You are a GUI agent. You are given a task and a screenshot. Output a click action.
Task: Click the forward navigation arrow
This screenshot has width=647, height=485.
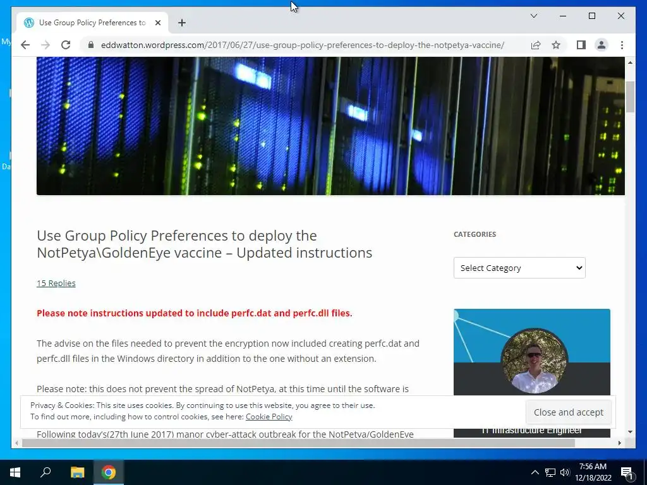coord(45,45)
